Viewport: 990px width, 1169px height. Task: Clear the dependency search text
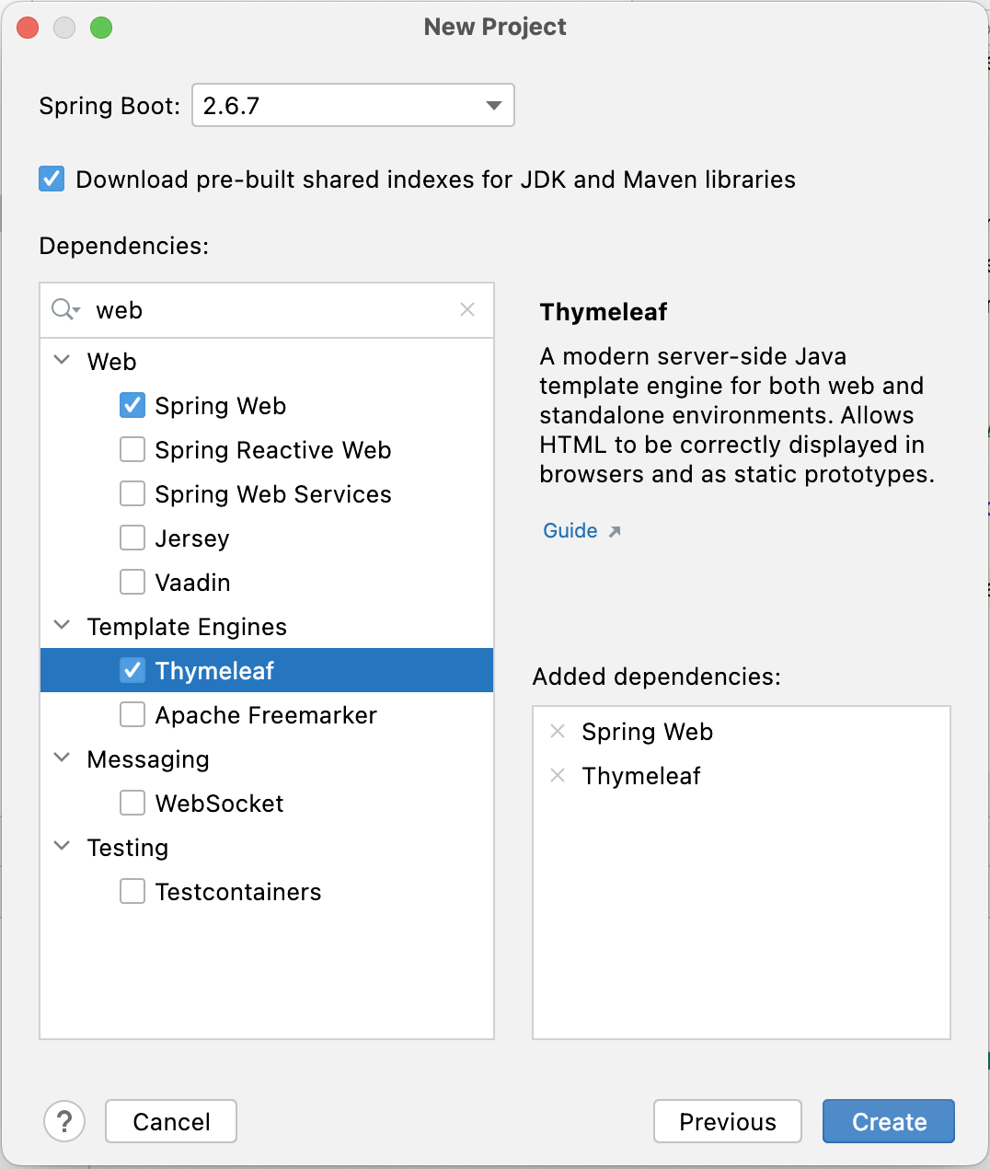pyautogui.click(x=467, y=309)
